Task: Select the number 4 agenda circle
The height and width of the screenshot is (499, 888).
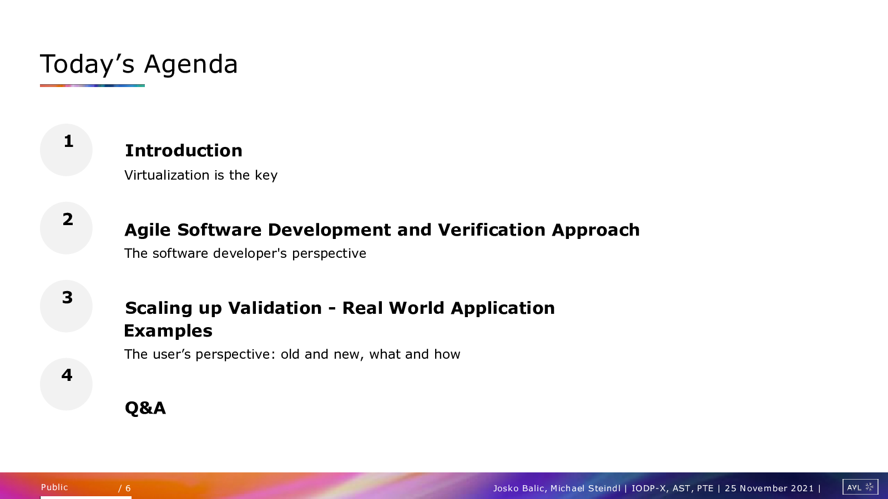Action: pyautogui.click(x=66, y=384)
